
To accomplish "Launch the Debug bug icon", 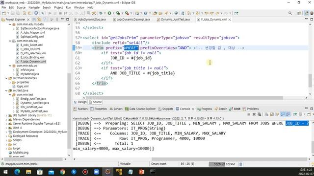I will (101, 13).
